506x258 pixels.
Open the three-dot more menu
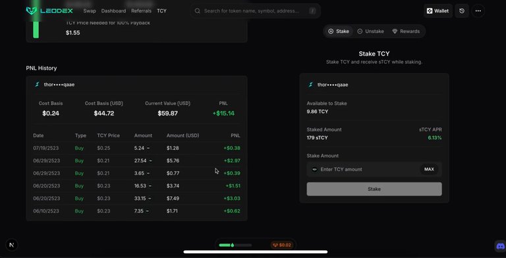point(478,11)
